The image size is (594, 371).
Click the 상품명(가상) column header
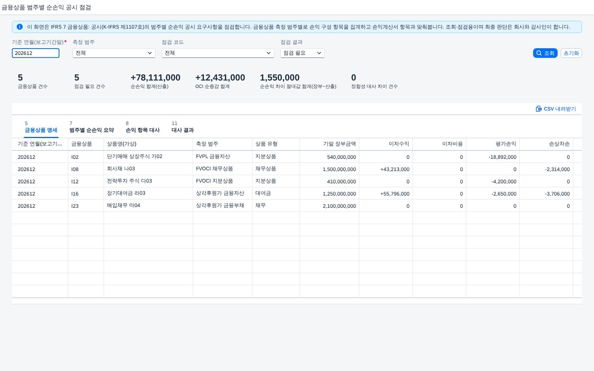[148, 144]
